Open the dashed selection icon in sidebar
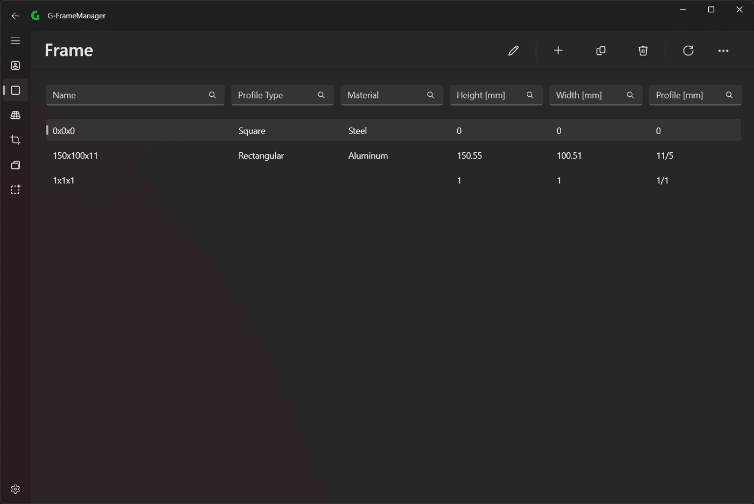754x504 pixels. [x=16, y=190]
